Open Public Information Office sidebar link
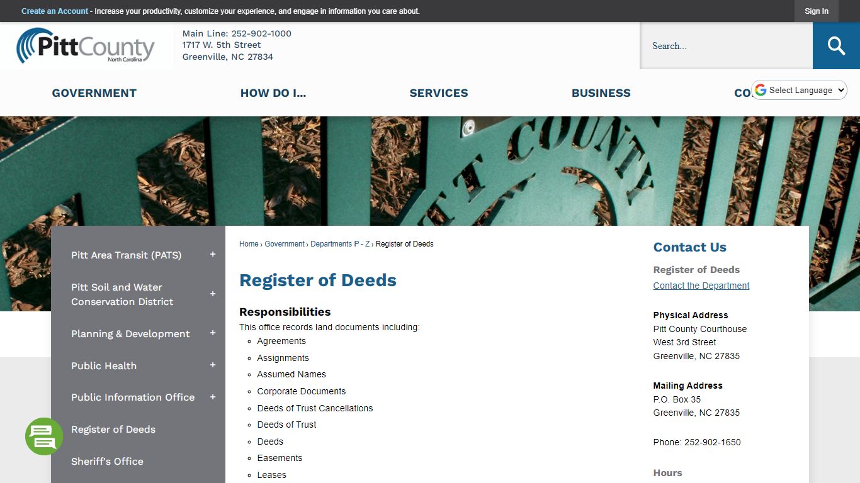Viewport: 860px width, 483px height. pos(133,397)
